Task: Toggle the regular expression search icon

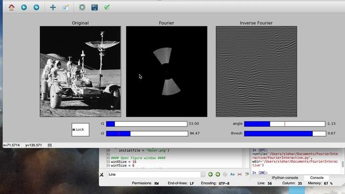Action: click(x=225, y=175)
